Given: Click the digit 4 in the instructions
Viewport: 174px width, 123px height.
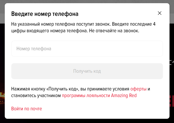Looking at the screenshot, I should 154,24.
